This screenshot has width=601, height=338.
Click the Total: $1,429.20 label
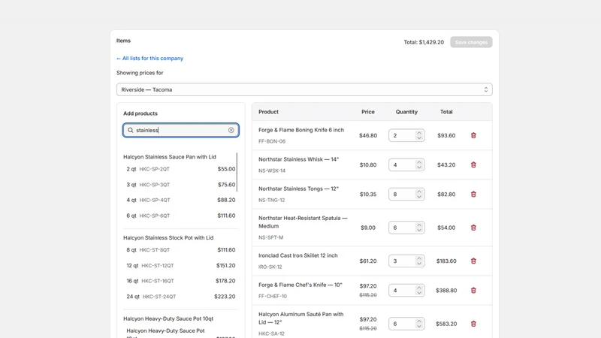click(x=424, y=42)
